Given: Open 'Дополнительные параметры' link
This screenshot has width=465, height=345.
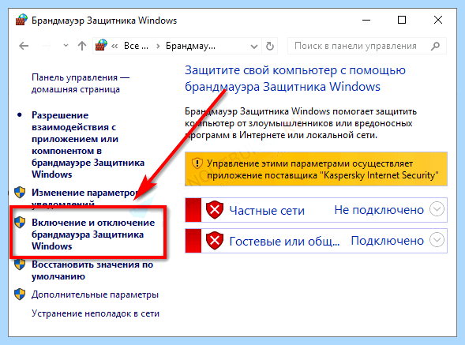Looking at the screenshot, I should pos(95,294).
